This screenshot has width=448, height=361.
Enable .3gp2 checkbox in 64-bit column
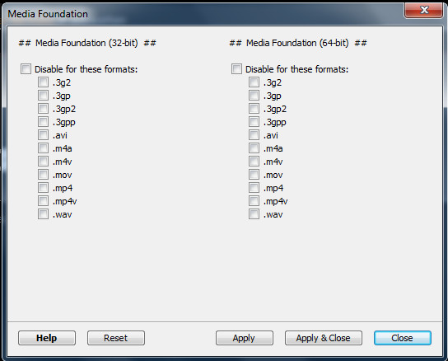[x=254, y=109]
